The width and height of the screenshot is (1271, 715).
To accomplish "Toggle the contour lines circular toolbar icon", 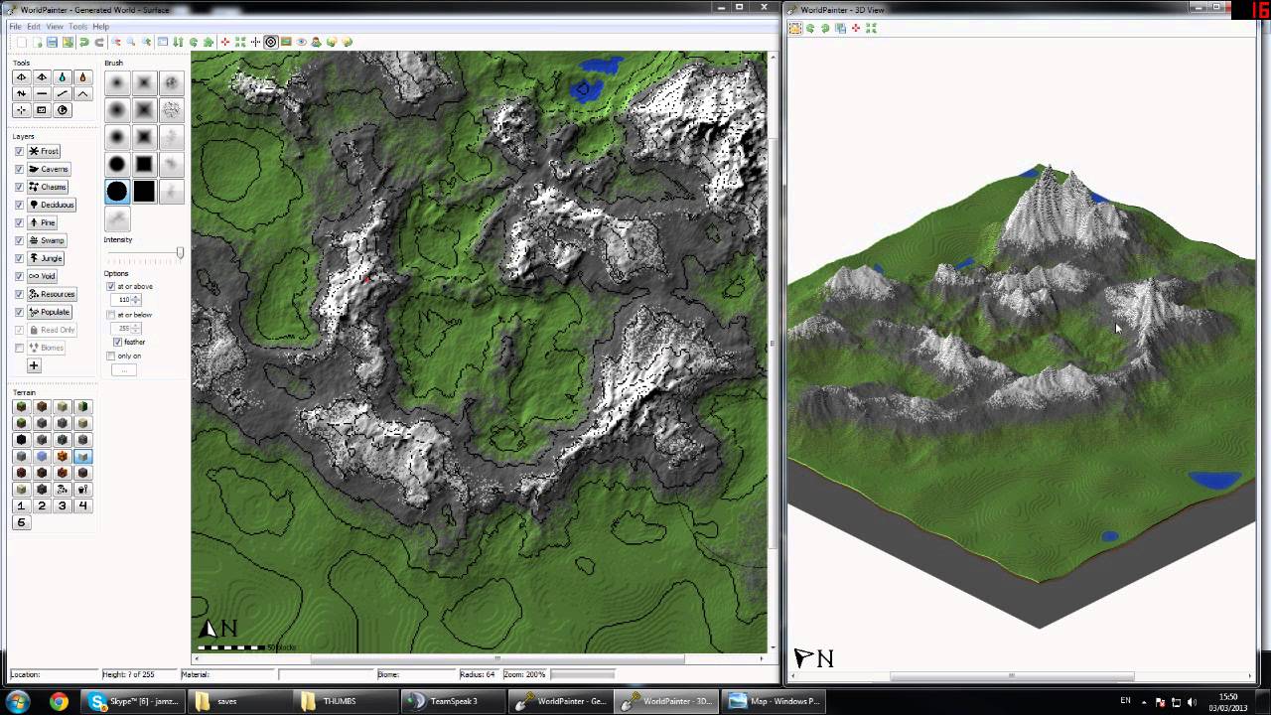I will [270, 42].
